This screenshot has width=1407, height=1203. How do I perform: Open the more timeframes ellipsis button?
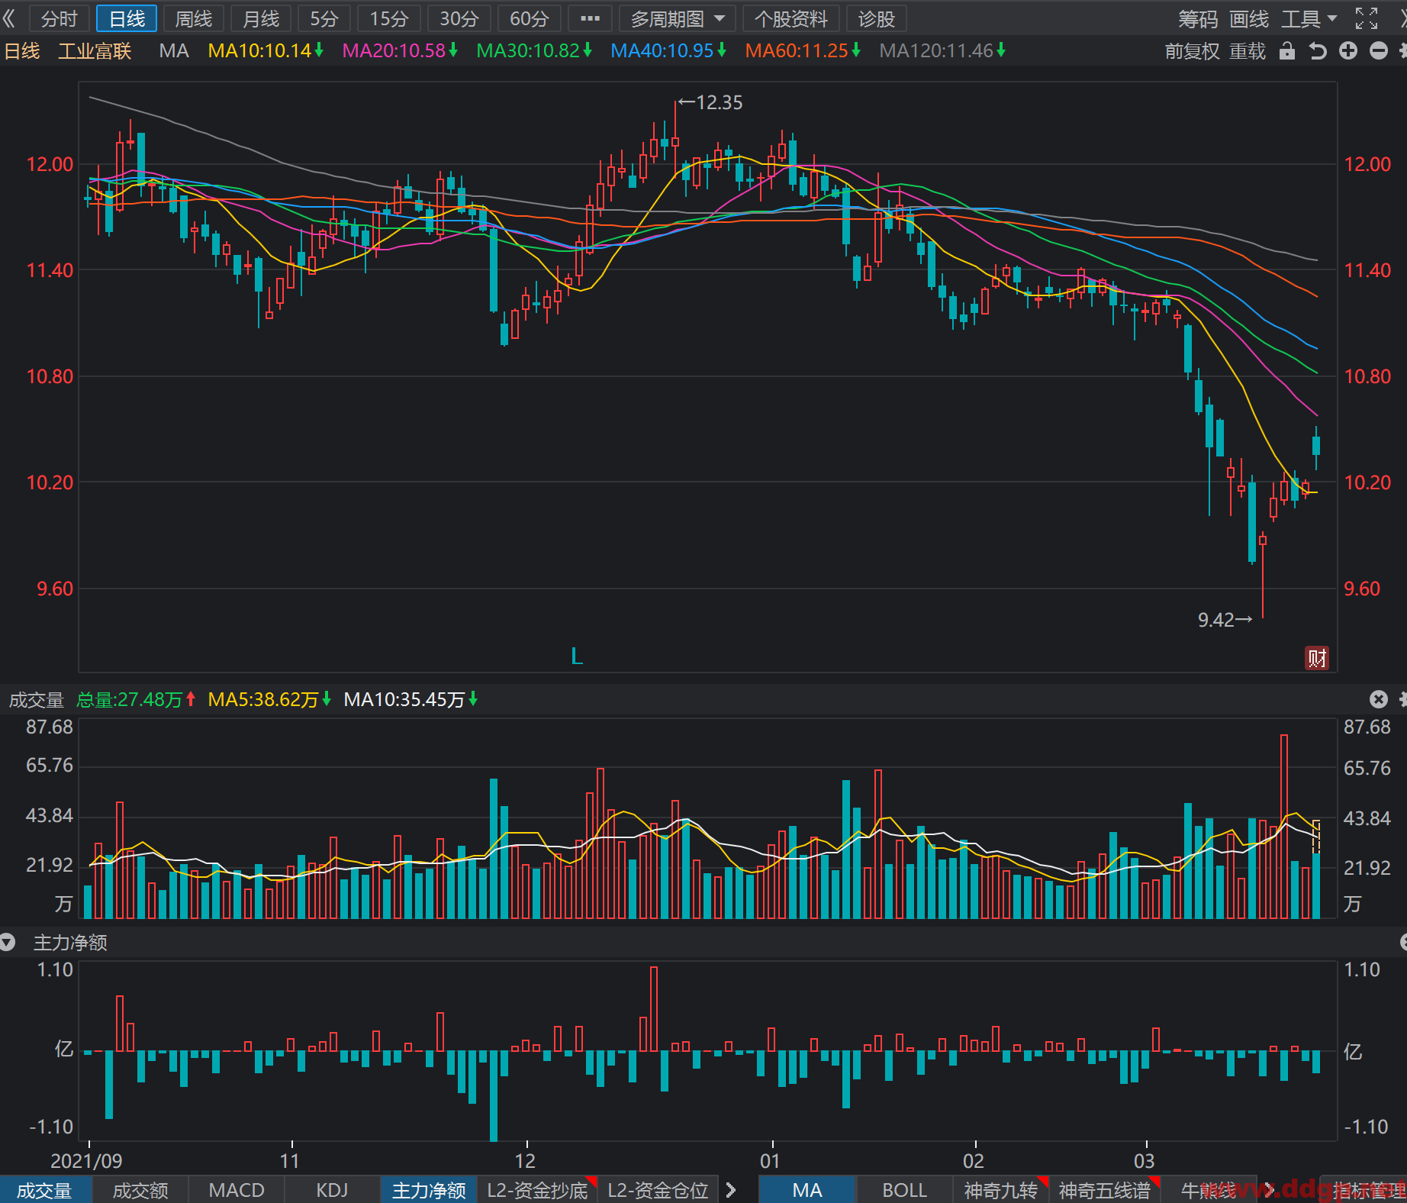[x=590, y=18]
